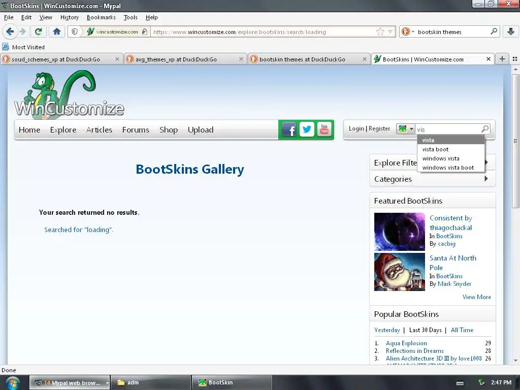Image resolution: width=520 pixels, height=390 pixels.
Task: Open author cacbig profile link
Action: tap(446, 244)
